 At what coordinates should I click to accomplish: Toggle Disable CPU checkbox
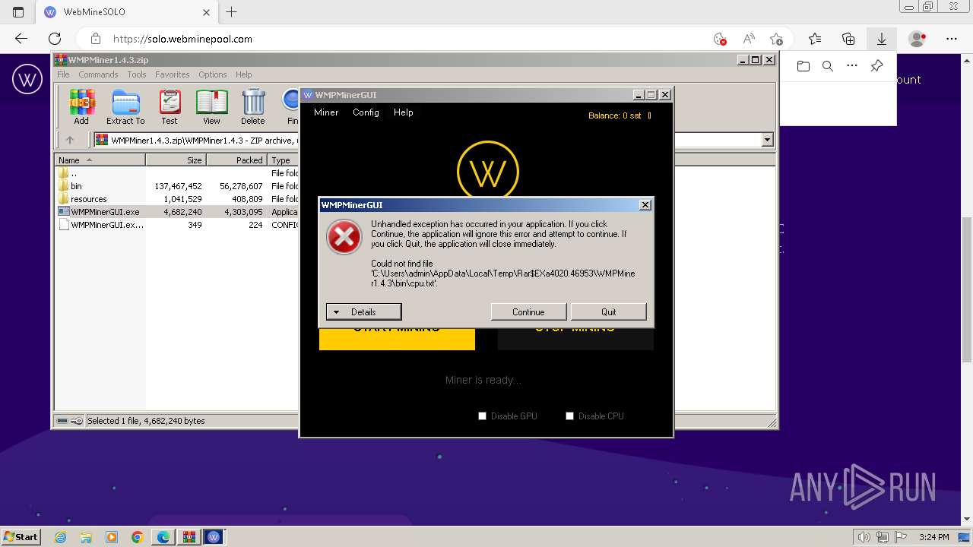tap(569, 416)
